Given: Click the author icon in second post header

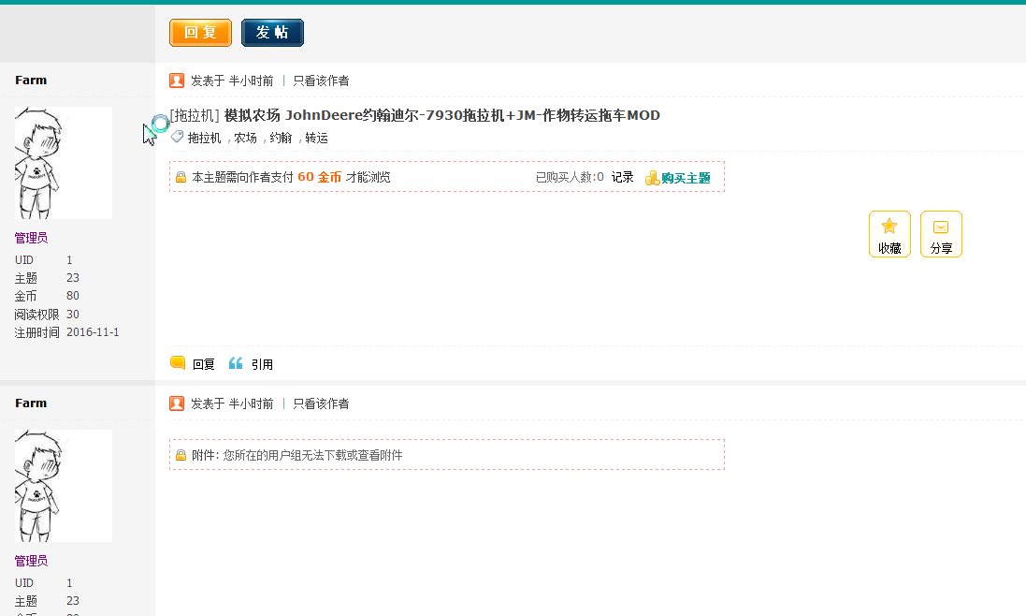Looking at the screenshot, I should (x=177, y=403).
